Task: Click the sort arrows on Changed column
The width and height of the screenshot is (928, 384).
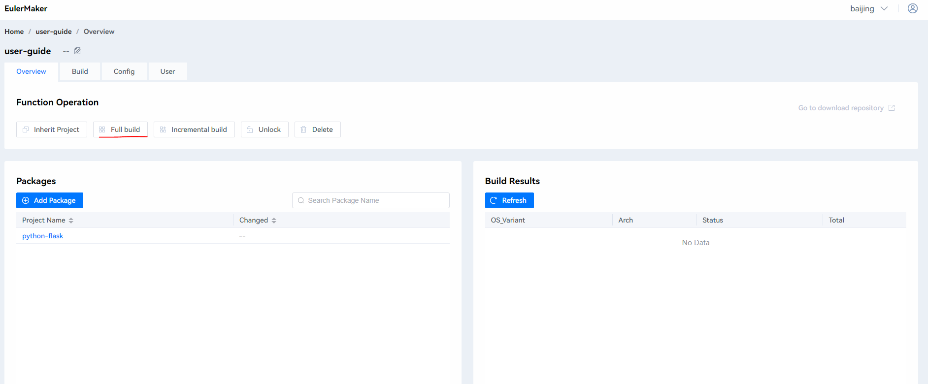Action: (x=274, y=221)
